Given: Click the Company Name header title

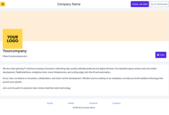Looking at the screenshot, I should click(69, 4).
